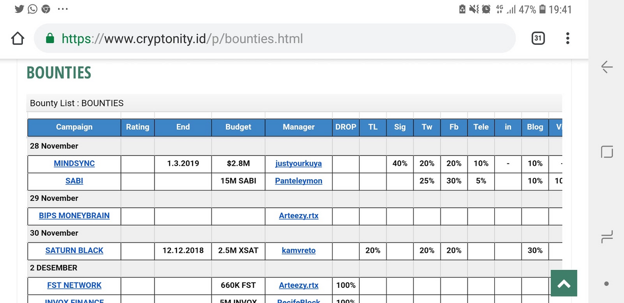Tap the Chrome notification icon in status bar
Screen dimensions: 624x303
[x=46, y=9]
